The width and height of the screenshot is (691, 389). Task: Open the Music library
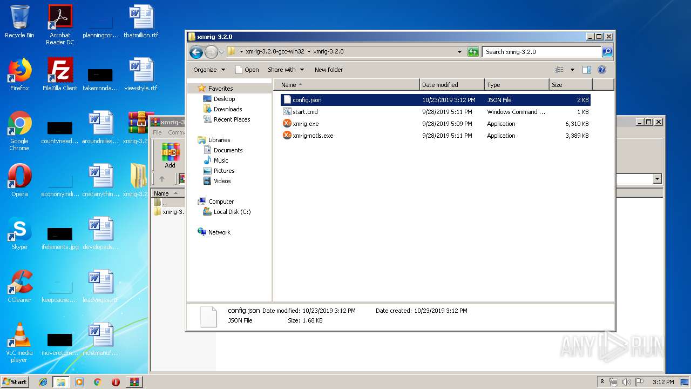click(x=216, y=160)
